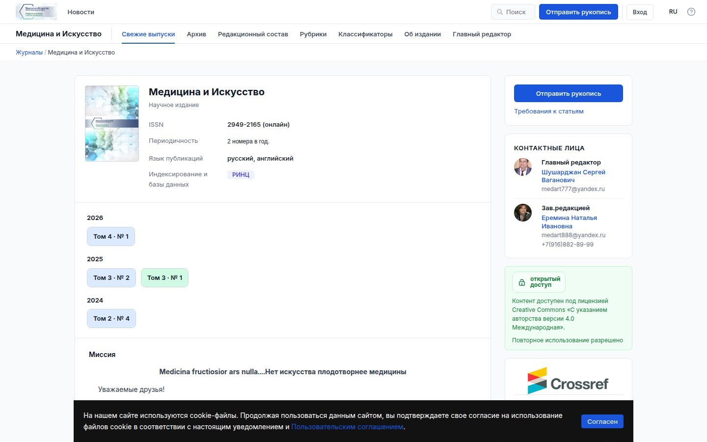Click the ISSN value 2949-2165 (онлайн)

258,125
